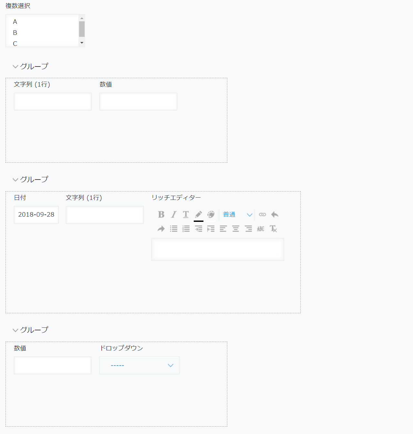The width and height of the screenshot is (413, 434).
Task: Insert a link in rich editor
Action: 262,214
